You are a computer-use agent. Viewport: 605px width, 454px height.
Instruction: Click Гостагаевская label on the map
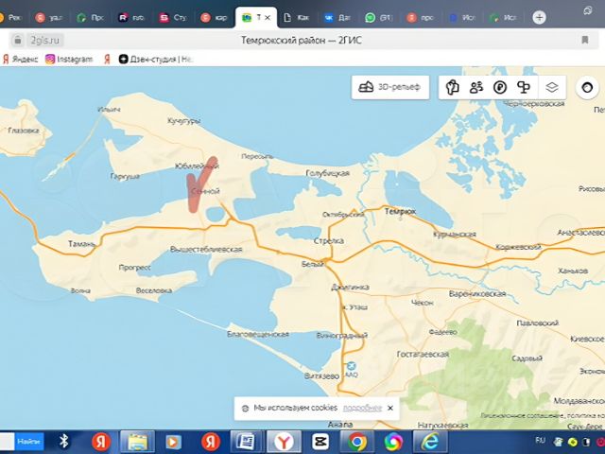coord(423,354)
